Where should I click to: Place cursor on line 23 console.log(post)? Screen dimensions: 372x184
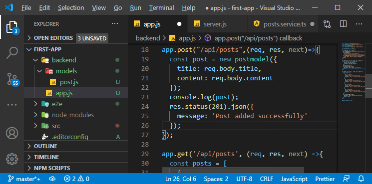pos(204,97)
